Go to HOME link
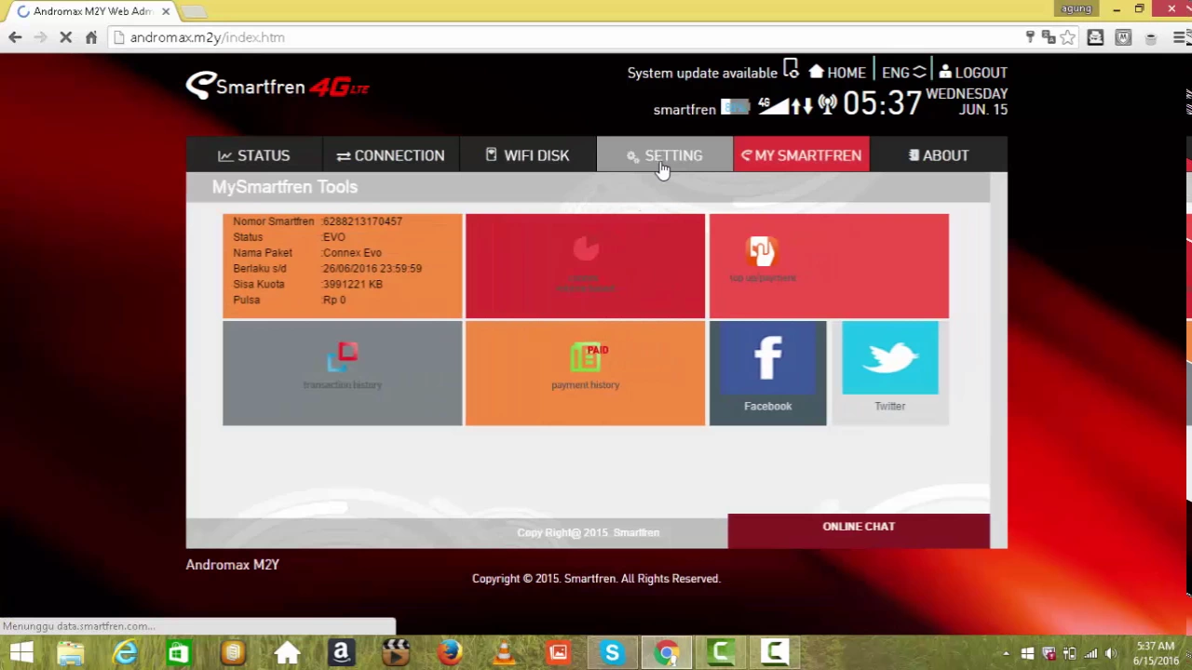Screen dimensions: 1192x670 point(836,73)
